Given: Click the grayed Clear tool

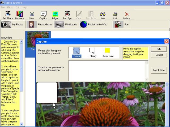Looking at the screenshot, I should coord(79,15).
